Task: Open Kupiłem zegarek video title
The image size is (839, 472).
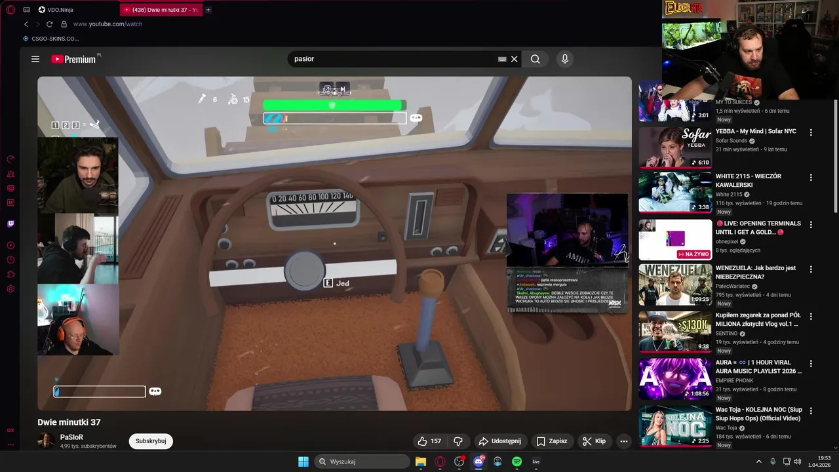Action: 757,320
